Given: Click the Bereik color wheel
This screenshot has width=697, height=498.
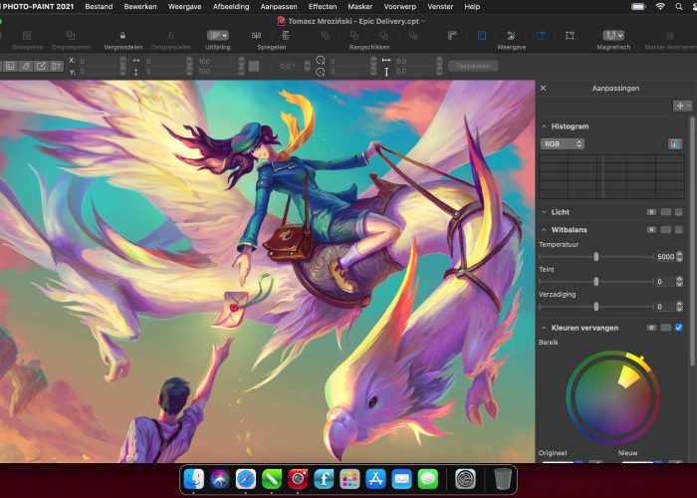Looking at the screenshot, I should [613, 397].
